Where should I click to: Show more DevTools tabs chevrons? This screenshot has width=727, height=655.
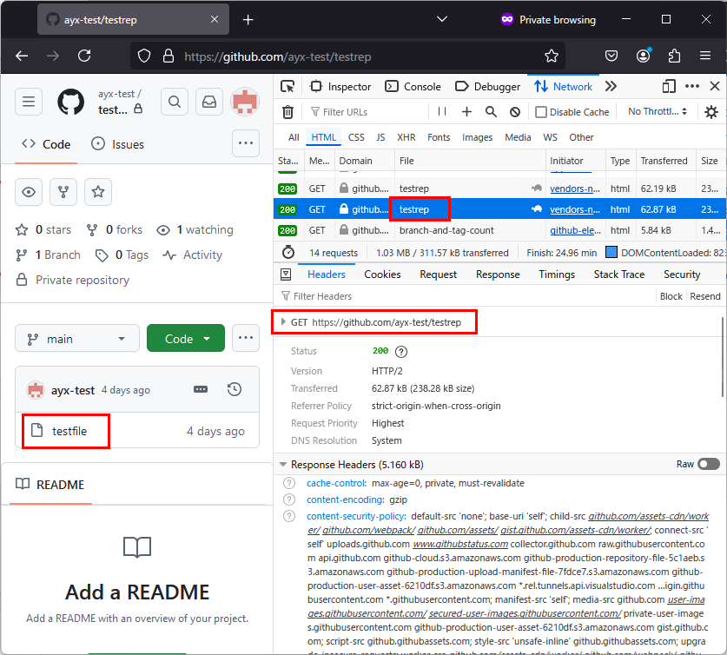point(611,86)
